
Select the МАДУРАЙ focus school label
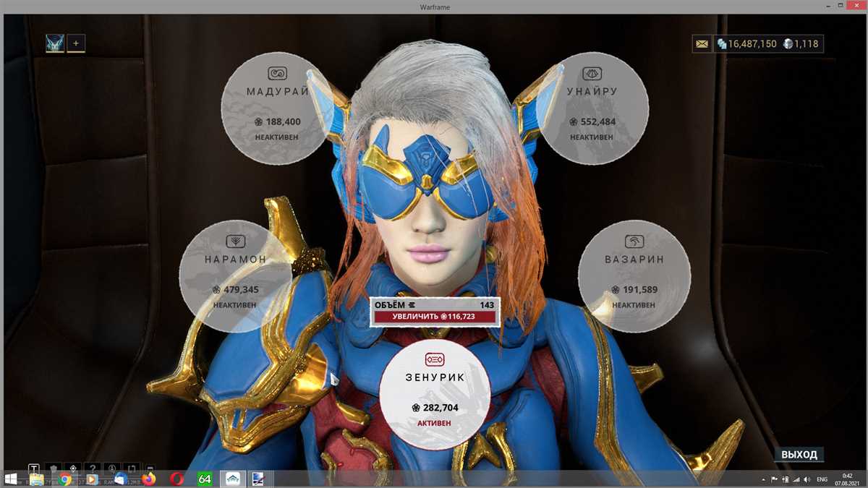(278, 92)
